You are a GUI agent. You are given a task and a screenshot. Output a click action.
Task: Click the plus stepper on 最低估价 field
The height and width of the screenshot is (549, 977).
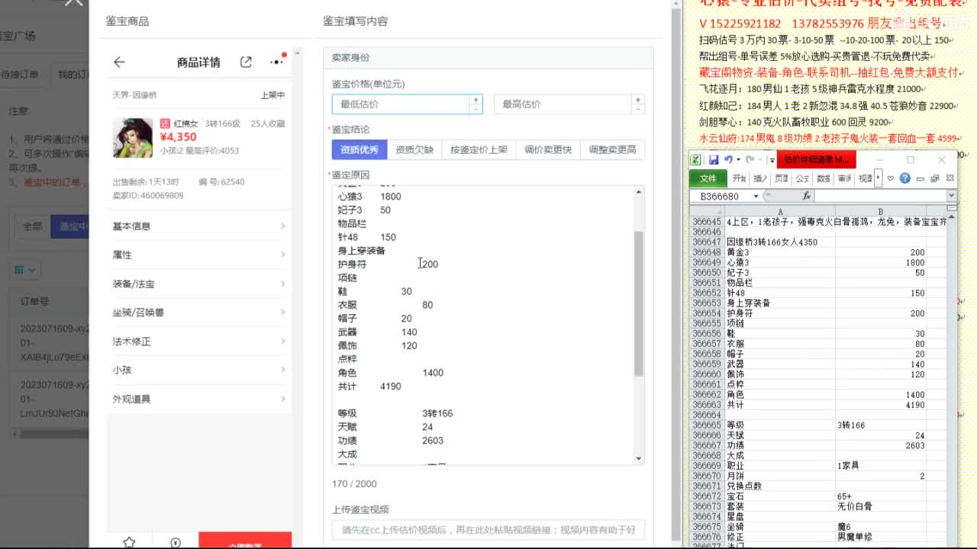coord(474,99)
